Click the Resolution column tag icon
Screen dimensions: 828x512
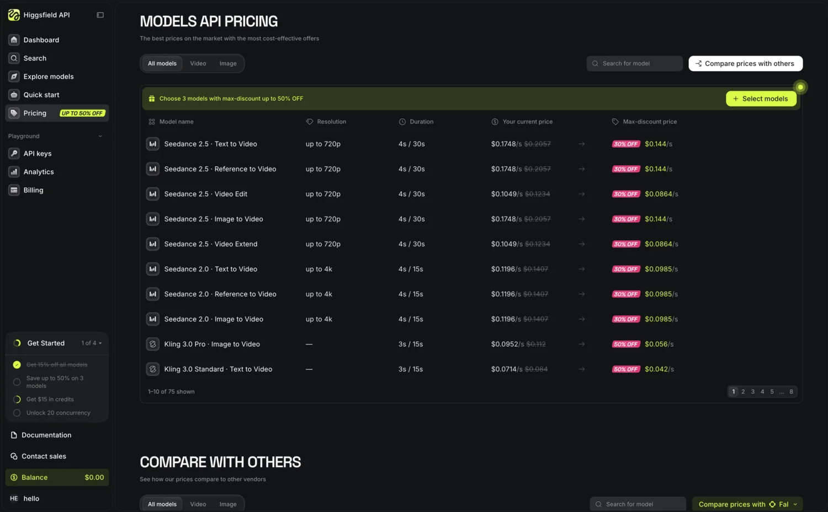309,122
